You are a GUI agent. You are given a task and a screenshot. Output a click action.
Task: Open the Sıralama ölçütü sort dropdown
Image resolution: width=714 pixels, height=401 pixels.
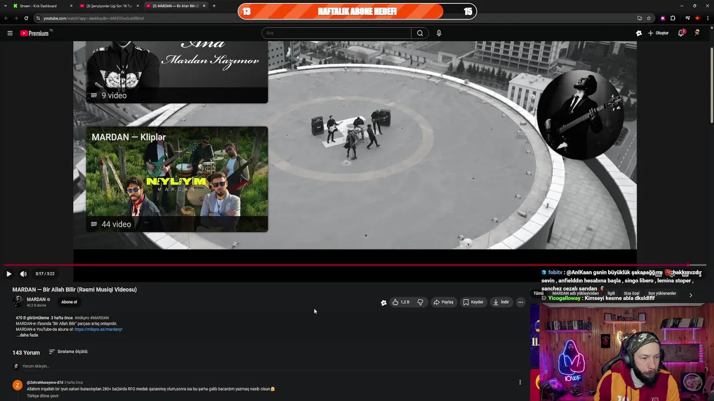coord(69,352)
